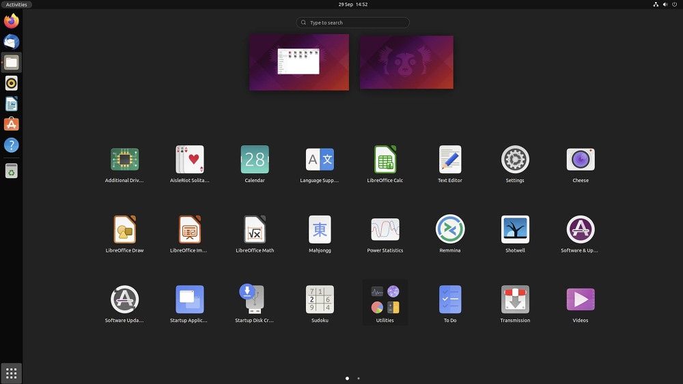Image resolution: width=683 pixels, height=384 pixels.
Task: Open Additional Drivers app
Action: pyautogui.click(x=124, y=159)
